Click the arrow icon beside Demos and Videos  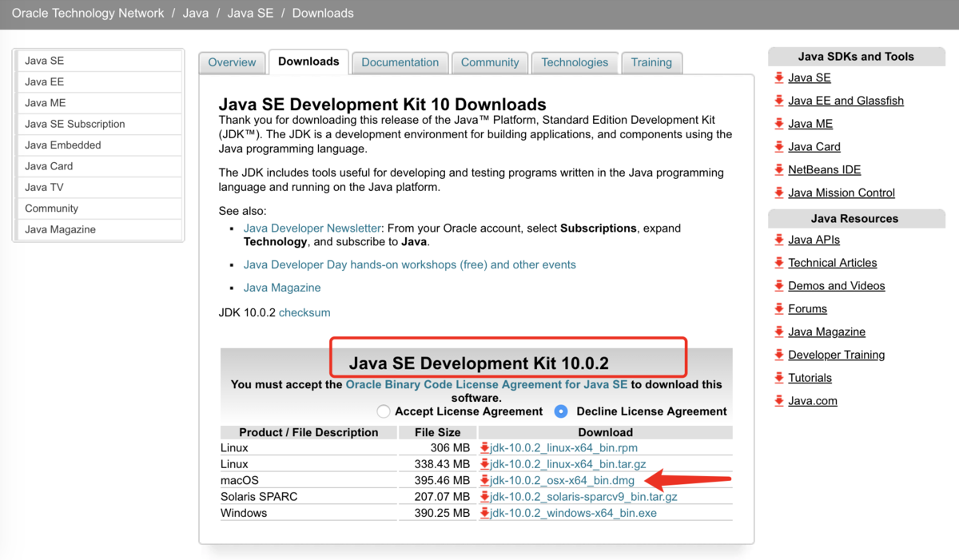coord(779,286)
